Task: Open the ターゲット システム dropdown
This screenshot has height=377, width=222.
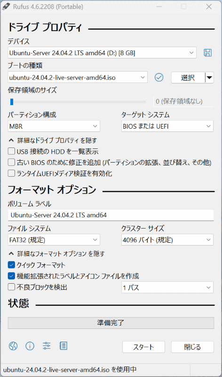Action: click(167, 126)
